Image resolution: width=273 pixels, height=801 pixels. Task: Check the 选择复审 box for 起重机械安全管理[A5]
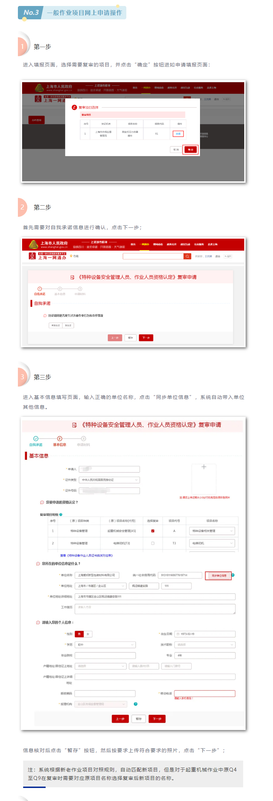153,531
